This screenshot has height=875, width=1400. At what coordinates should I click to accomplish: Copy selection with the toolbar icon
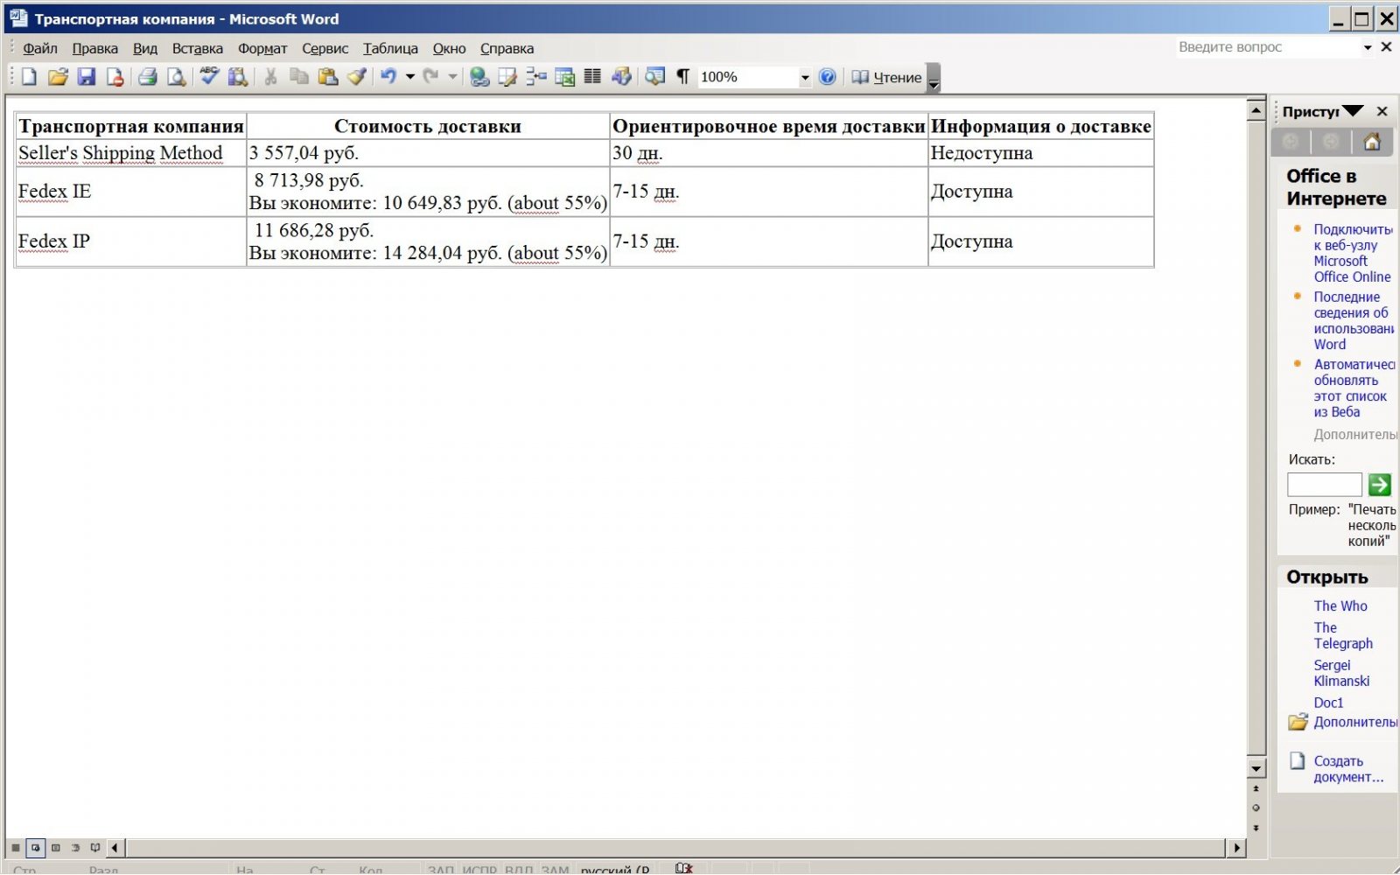click(x=299, y=77)
